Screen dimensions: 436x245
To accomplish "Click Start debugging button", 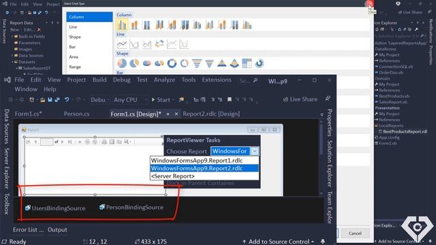I will 161,100.
